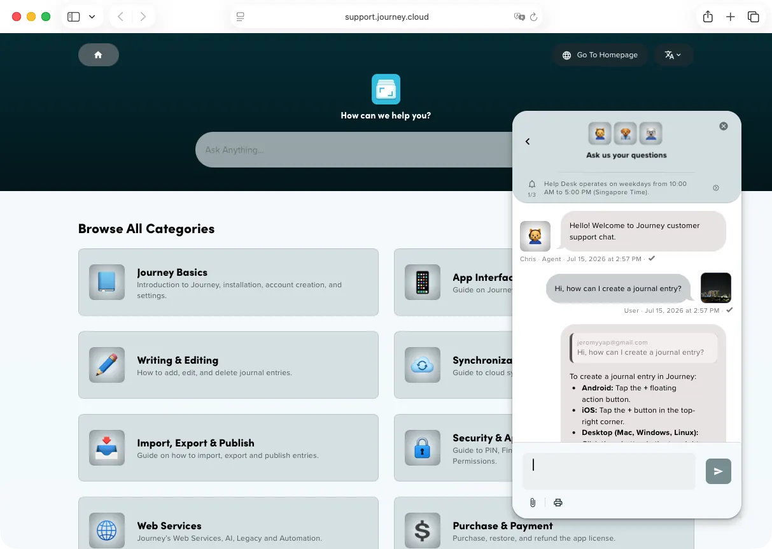772x549 pixels.
Task: Click the support.journey.cloud address bar
Action: pyautogui.click(x=386, y=17)
